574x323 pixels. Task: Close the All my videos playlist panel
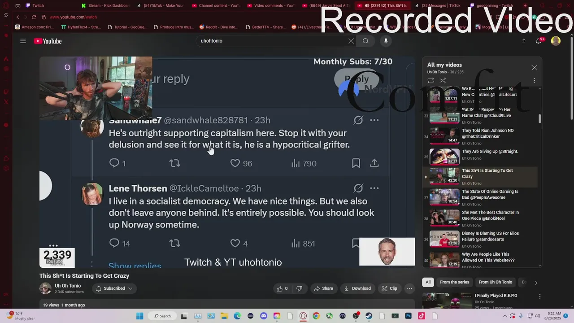coord(534,67)
